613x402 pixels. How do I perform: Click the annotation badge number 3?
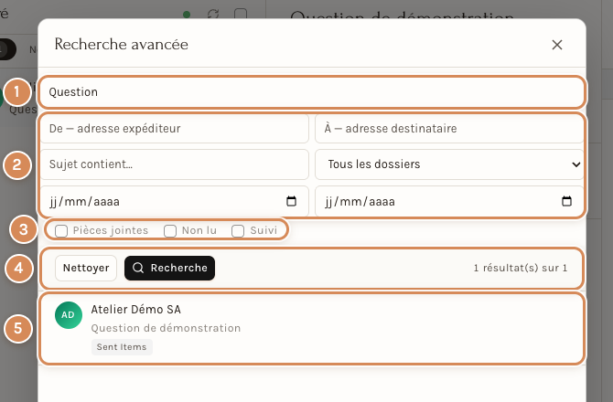click(x=24, y=229)
